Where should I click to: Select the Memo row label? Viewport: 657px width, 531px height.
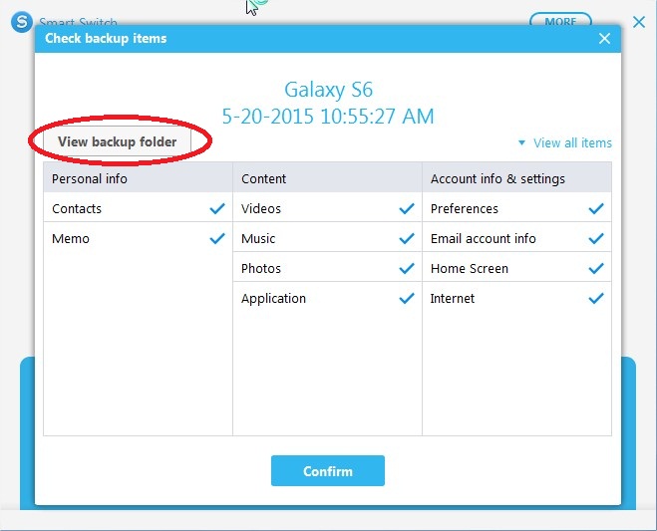[71, 239]
